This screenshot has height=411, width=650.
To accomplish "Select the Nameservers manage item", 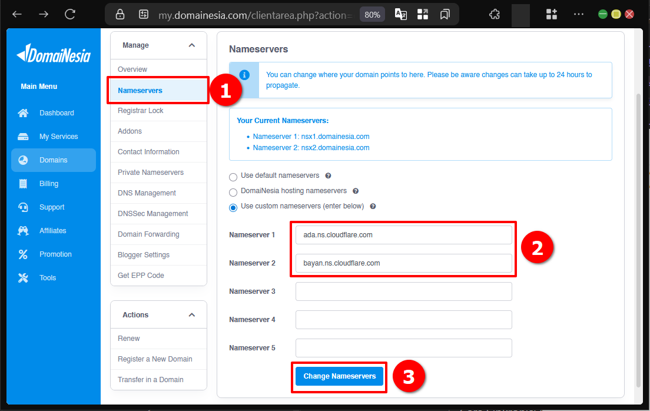I will pyautogui.click(x=158, y=91).
